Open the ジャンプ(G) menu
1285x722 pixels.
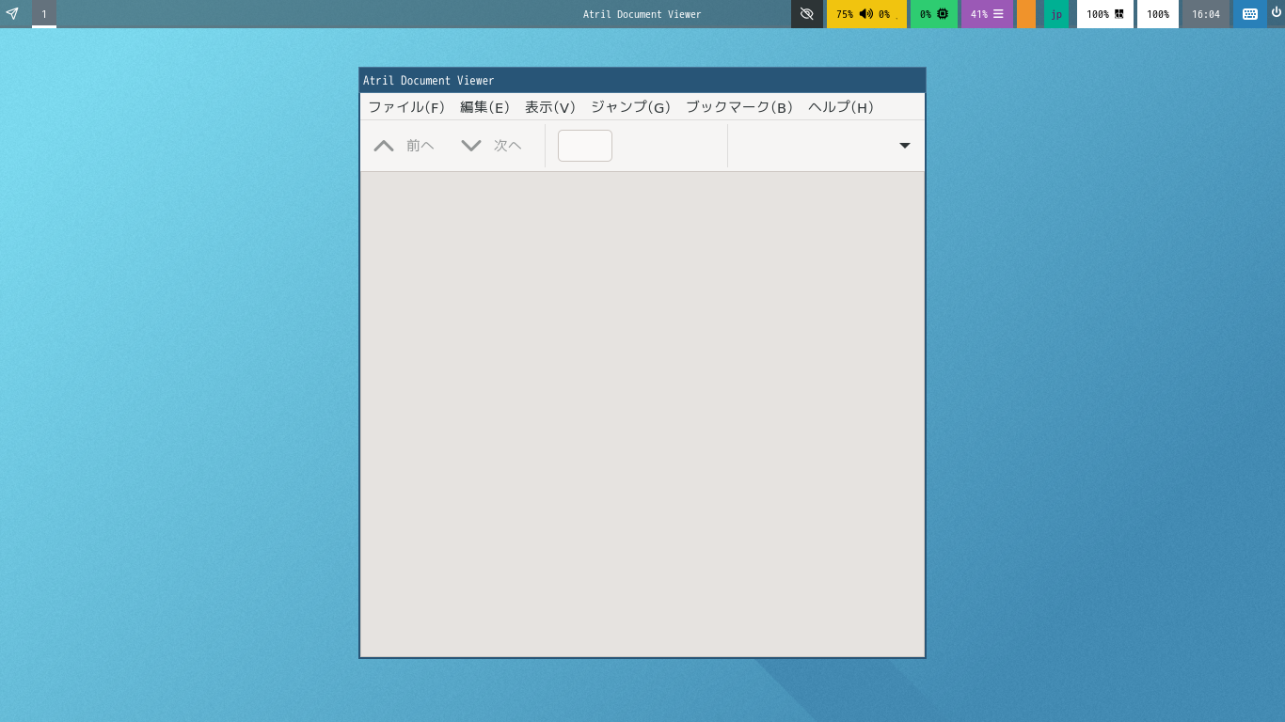click(x=630, y=107)
